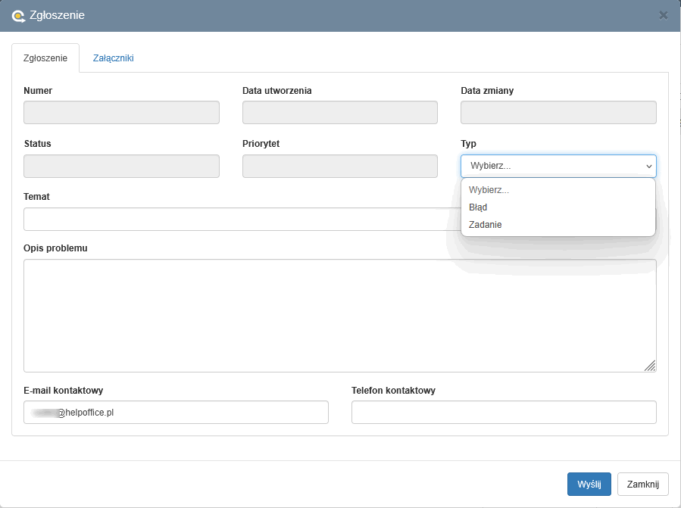681x508 pixels.
Task: Open the Typ dropdown chevron
Action: point(648,166)
